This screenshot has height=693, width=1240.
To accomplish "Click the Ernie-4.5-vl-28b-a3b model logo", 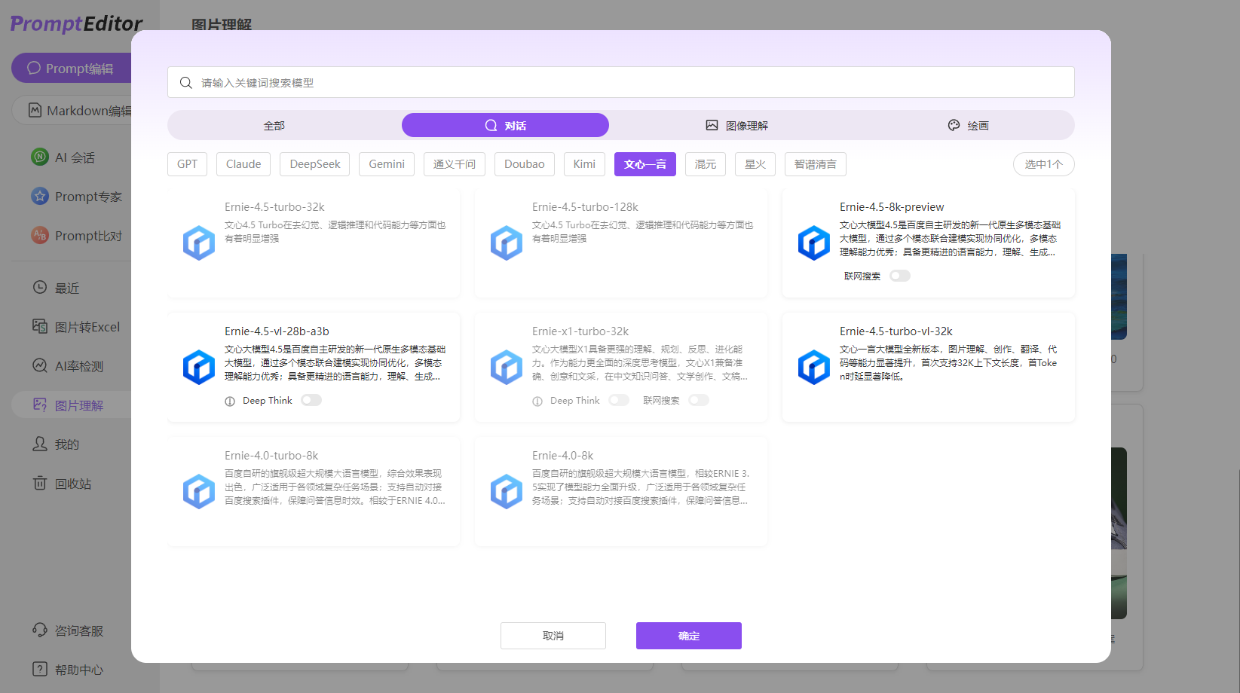I will (199, 368).
